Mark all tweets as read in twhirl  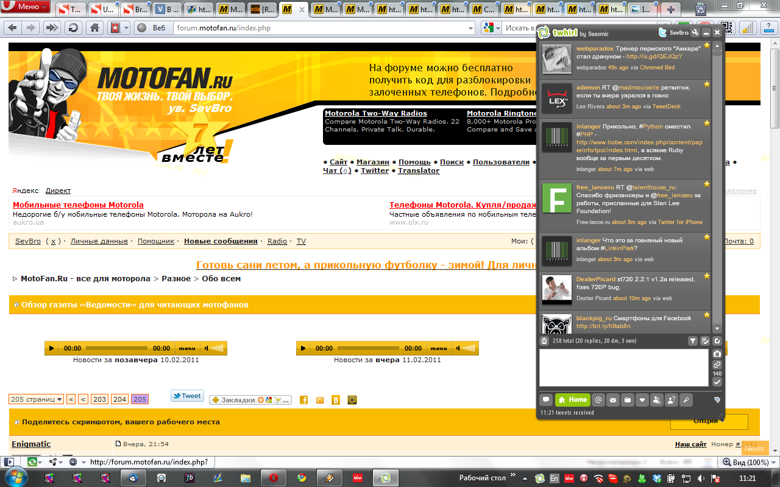pos(705,341)
